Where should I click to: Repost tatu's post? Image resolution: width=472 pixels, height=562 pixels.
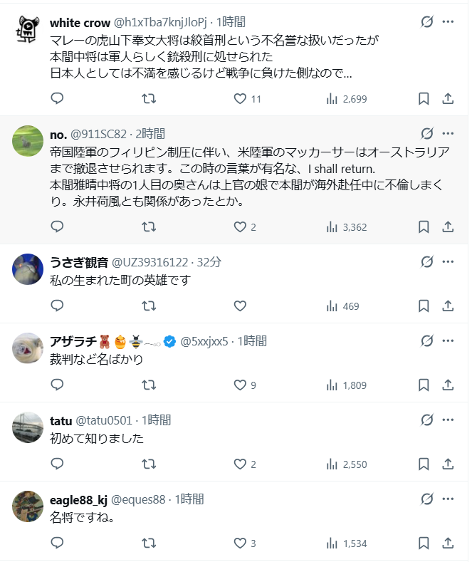pyautogui.click(x=149, y=464)
